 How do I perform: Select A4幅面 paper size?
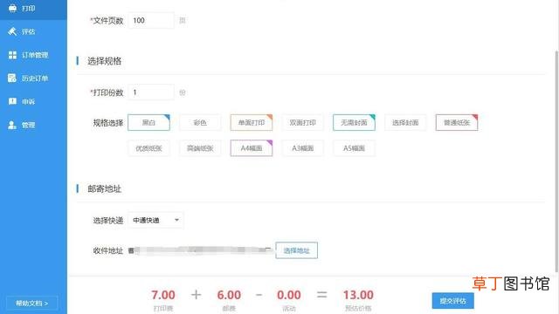tap(252, 148)
